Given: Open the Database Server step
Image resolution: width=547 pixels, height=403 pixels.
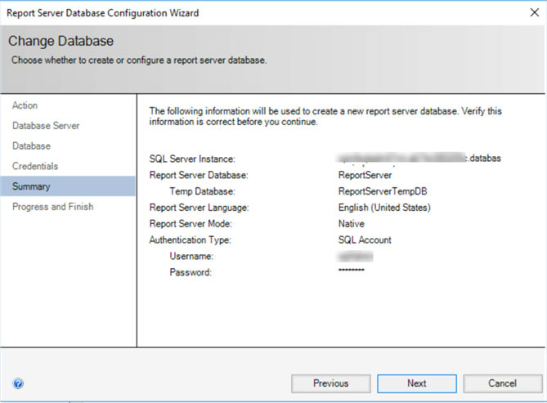Looking at the screenshot, I should (46, 126).
